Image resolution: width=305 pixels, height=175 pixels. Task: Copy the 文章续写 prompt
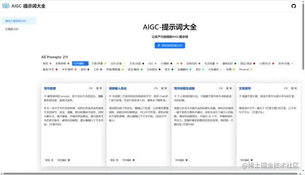294,88
